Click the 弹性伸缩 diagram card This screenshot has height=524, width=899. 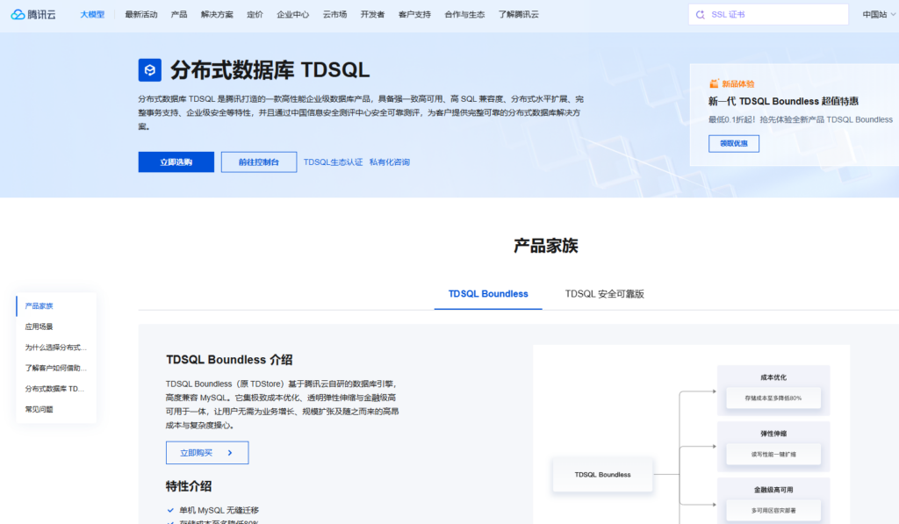[773, 447]
